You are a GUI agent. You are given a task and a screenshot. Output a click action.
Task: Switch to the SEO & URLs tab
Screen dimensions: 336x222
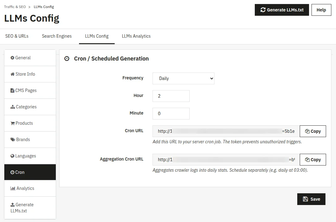pos(17,36)
